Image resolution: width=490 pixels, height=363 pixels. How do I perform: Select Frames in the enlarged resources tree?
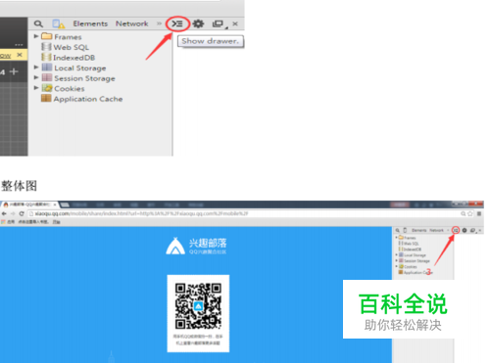pos(68,37)
